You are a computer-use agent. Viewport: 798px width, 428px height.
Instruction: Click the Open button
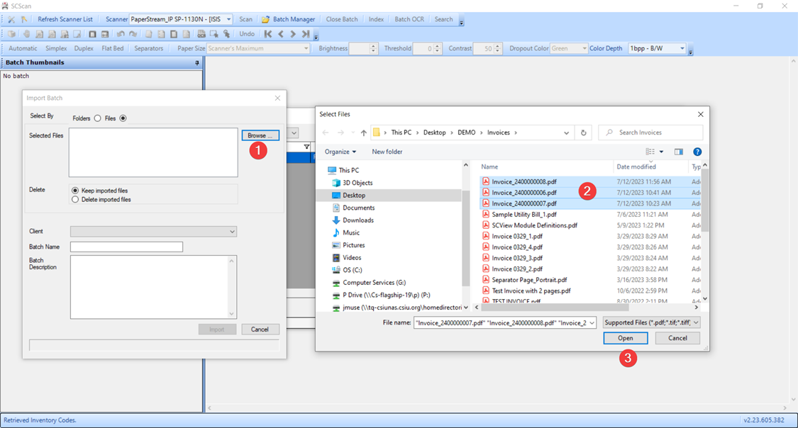click(x=625, y=338)
